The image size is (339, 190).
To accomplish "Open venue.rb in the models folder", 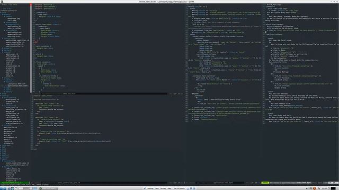I will coord(10,76).
